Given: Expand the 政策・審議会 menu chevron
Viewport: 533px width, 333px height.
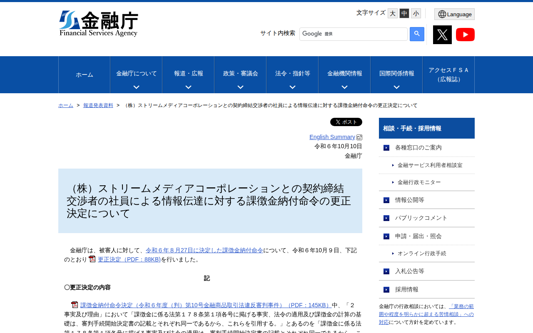Looking at the screenshot, I should point(240,87).
